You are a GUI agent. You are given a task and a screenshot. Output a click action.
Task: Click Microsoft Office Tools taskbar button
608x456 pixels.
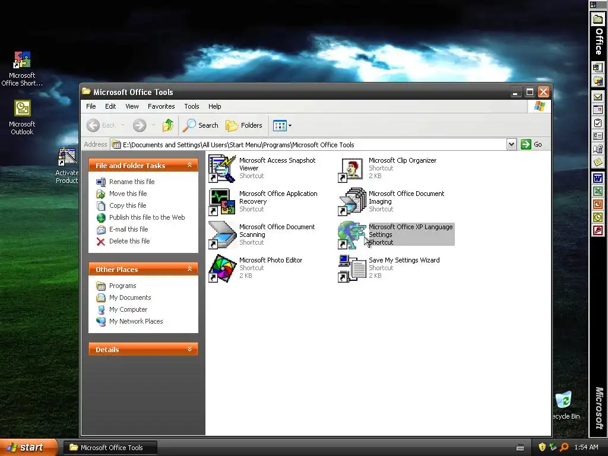click(x=110, y=448)
